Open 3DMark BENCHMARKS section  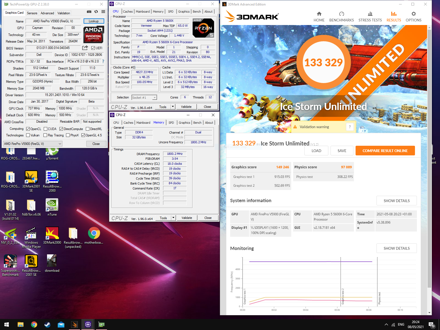[x=342, y=17]
